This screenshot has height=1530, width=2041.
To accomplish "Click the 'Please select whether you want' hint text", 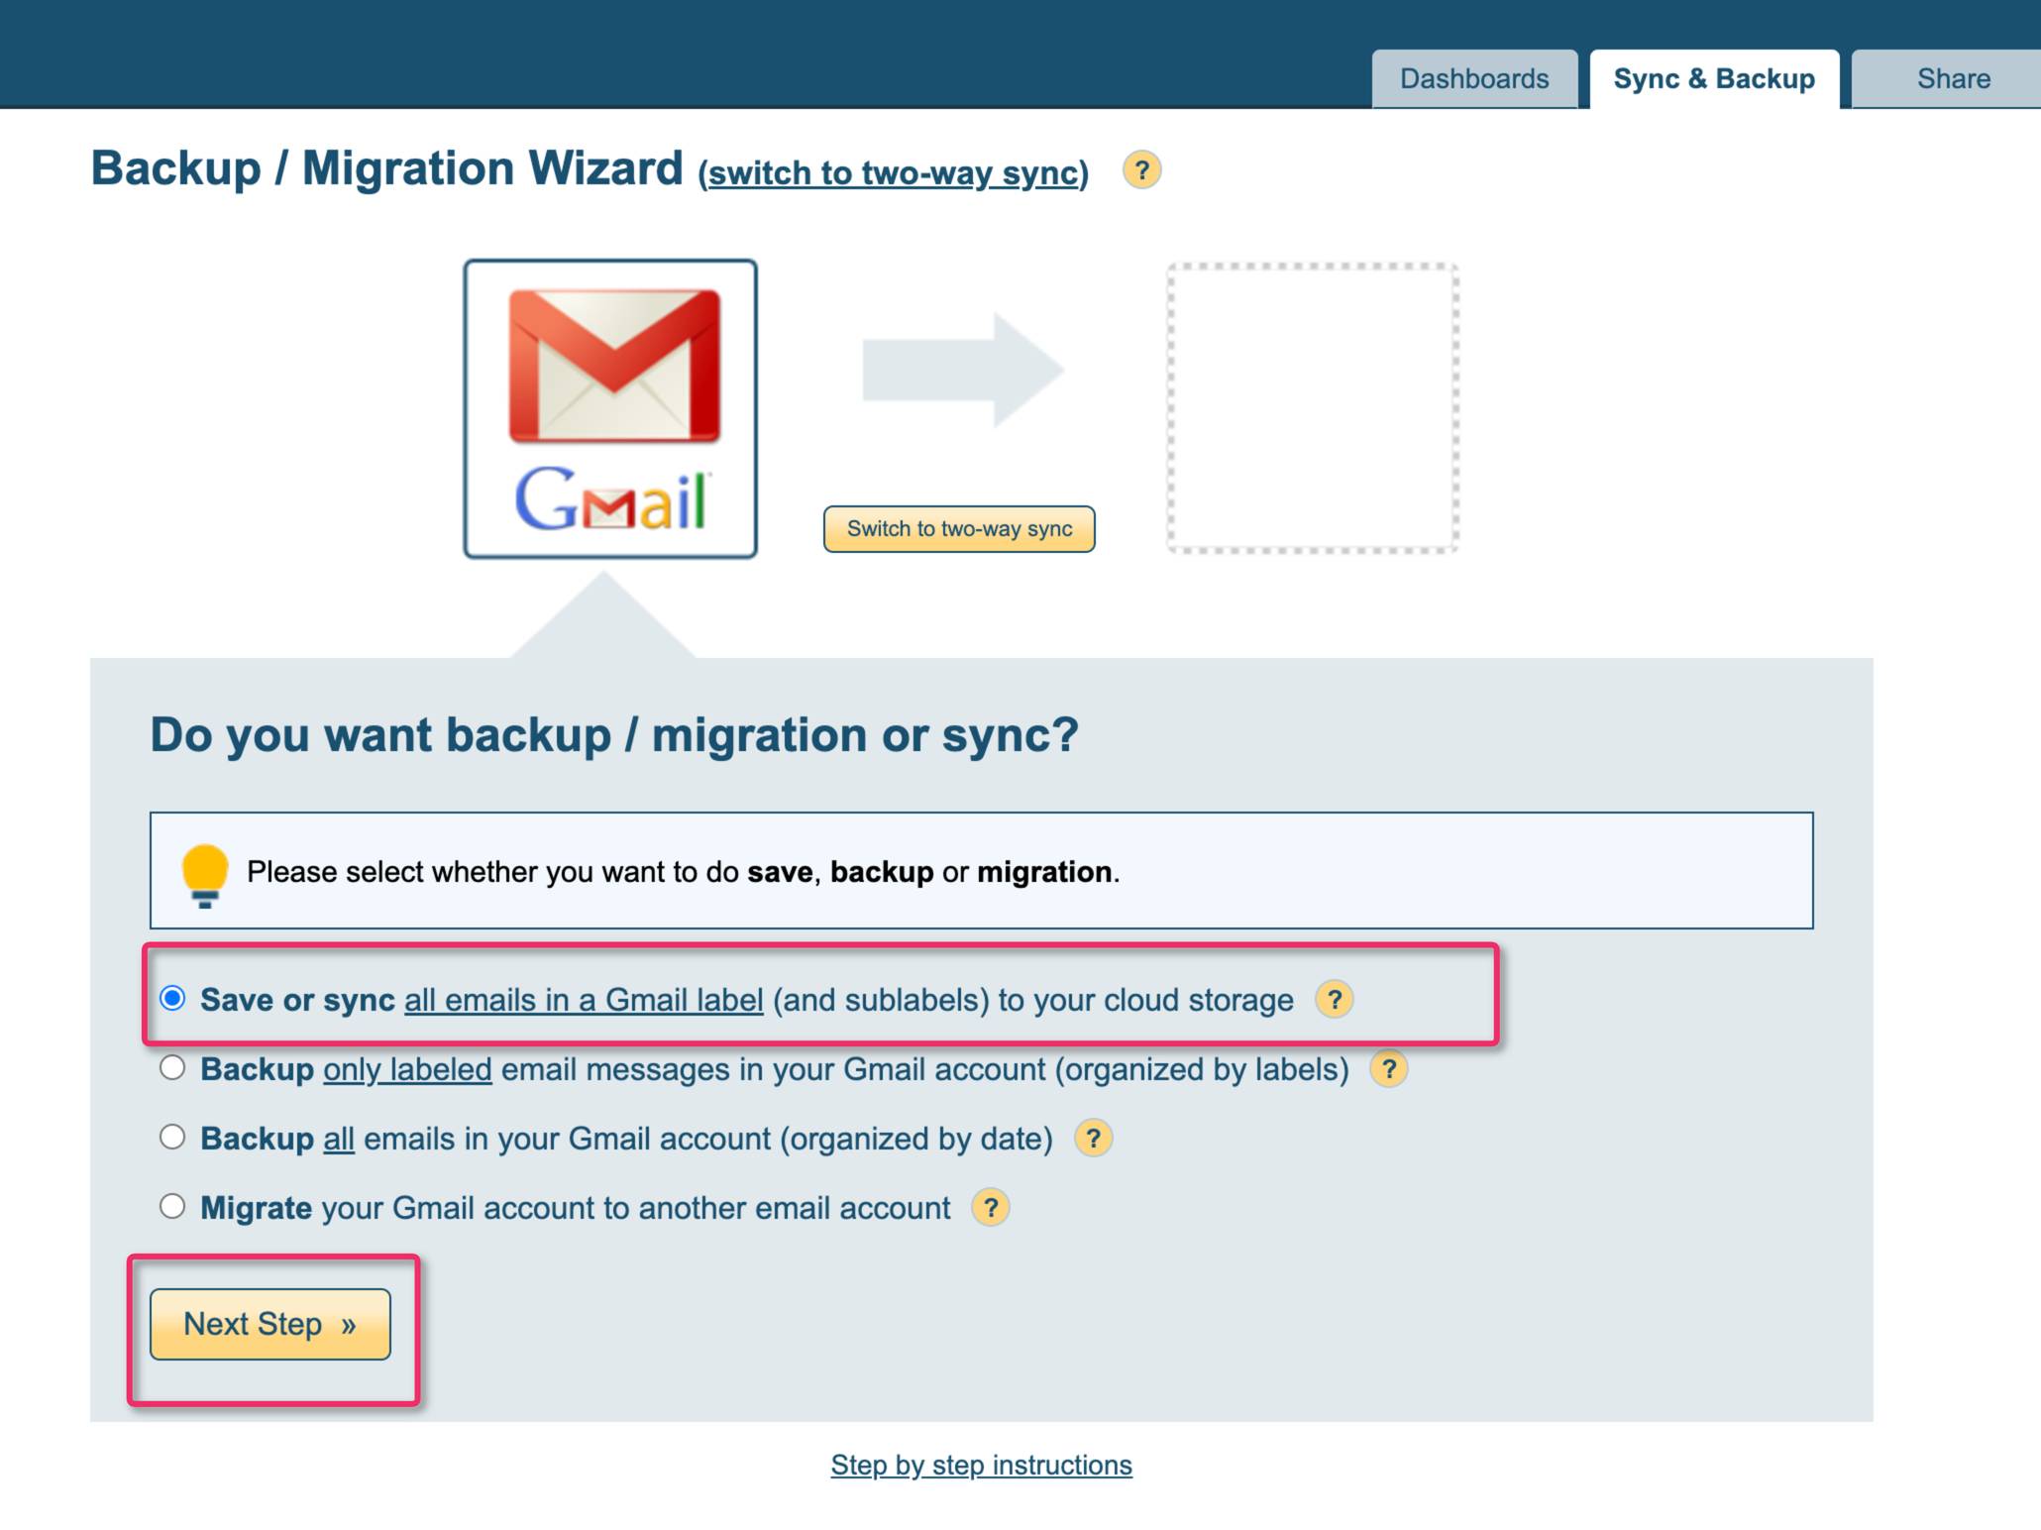I will pyautogui.click(x=684, y=872).
